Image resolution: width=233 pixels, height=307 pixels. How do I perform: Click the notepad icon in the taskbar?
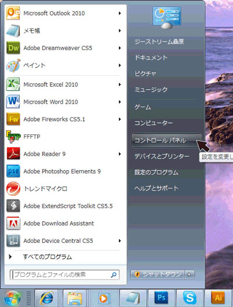[133, 298]
